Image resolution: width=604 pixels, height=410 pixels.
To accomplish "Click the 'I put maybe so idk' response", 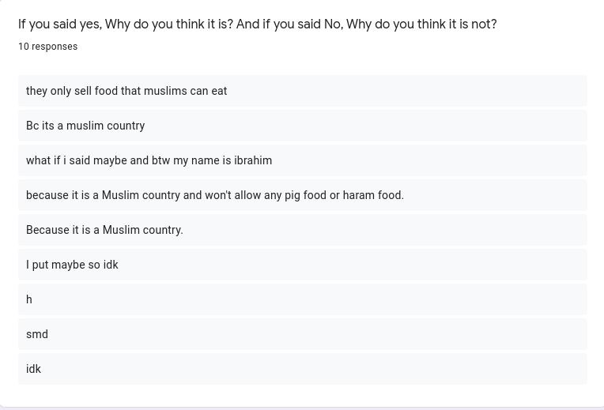I will [x=302, y=265].
